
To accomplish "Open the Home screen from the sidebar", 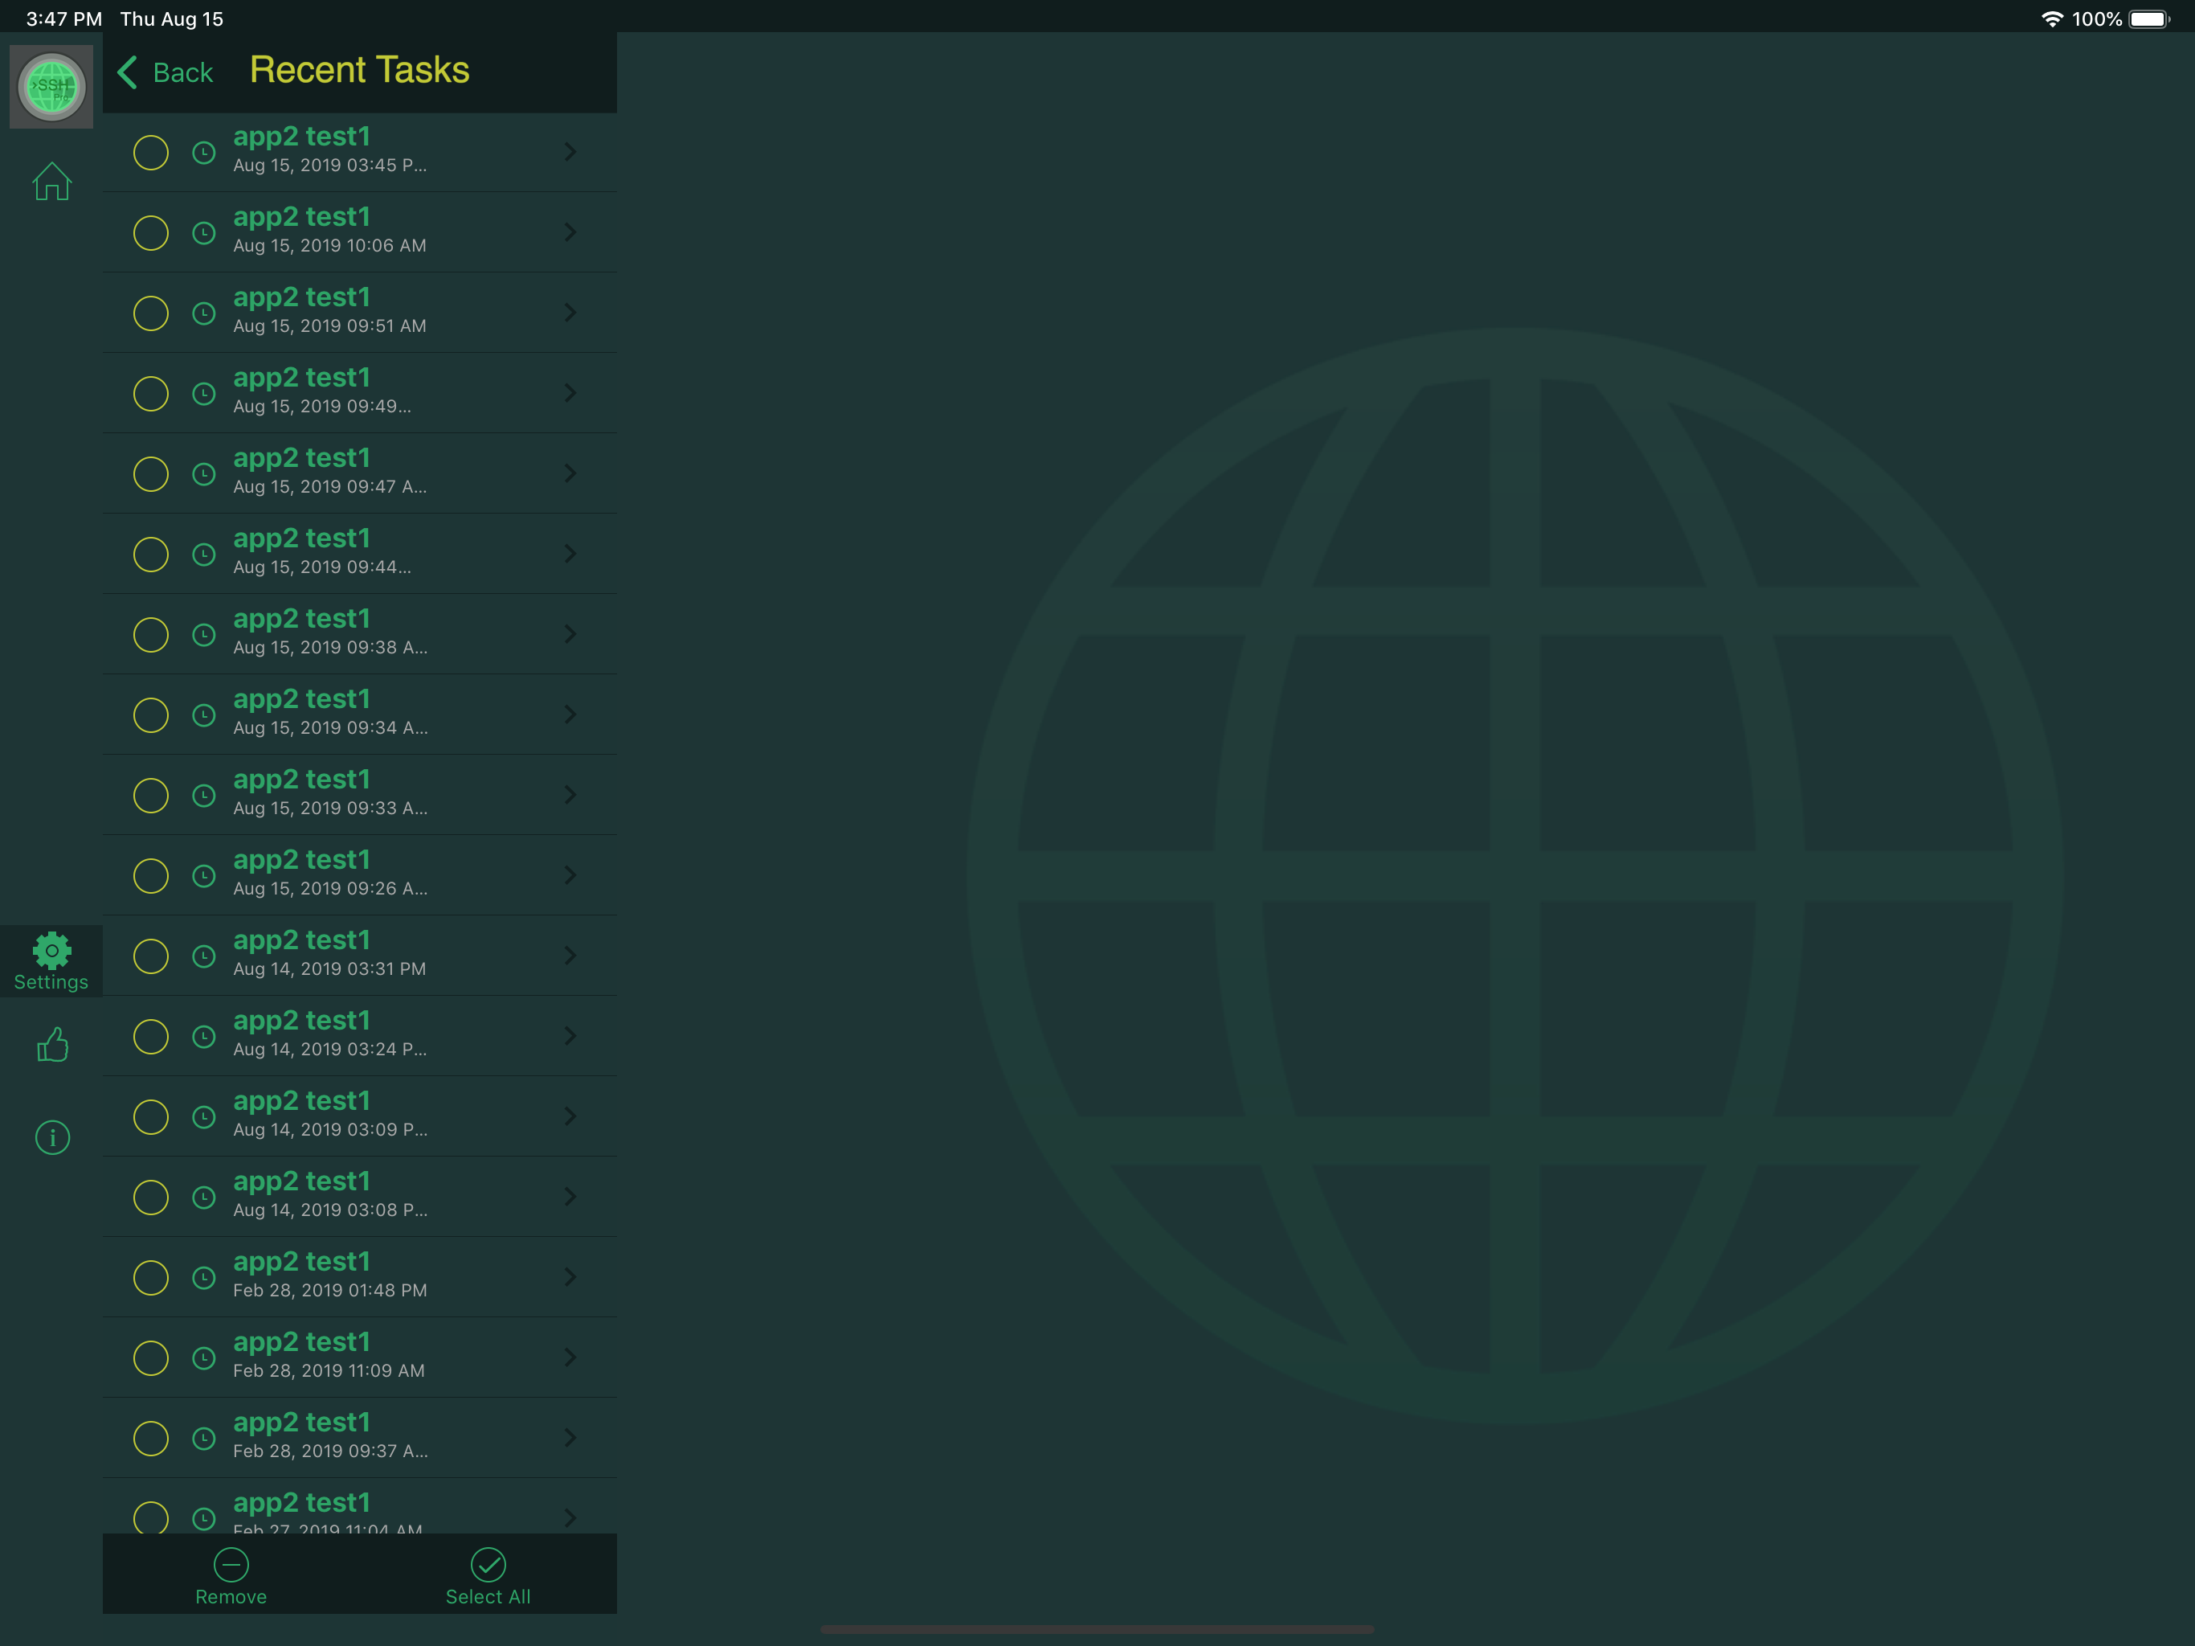I will click(x=51, y=181).
